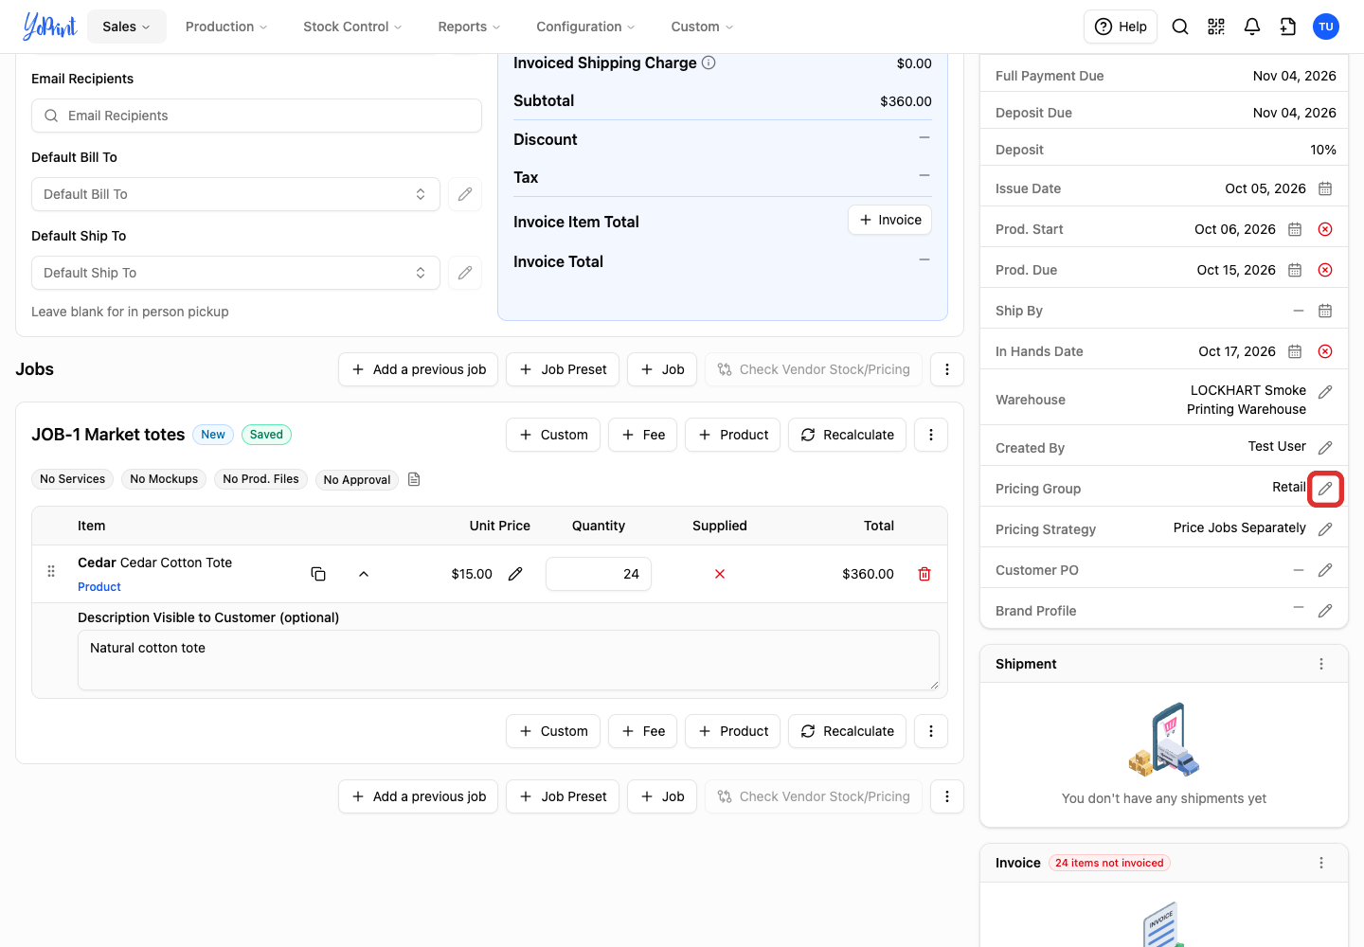Clear the Prod. Start date

(1325, 229)
